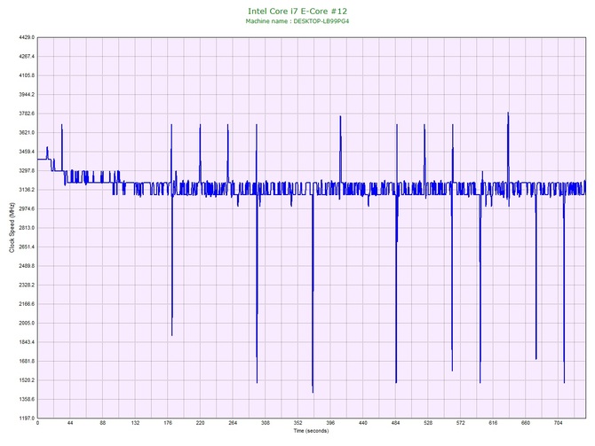Click the 704 second tick label

click(559, 424)
